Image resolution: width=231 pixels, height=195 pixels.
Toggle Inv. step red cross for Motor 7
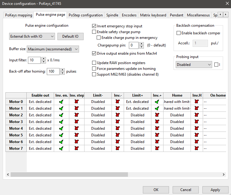pos(77,148)
